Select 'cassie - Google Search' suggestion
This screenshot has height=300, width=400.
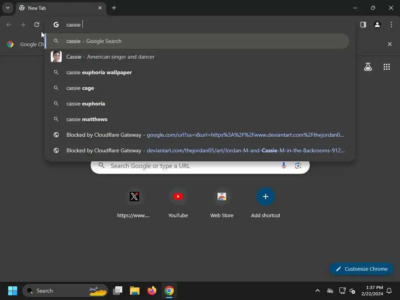(197, 41)
